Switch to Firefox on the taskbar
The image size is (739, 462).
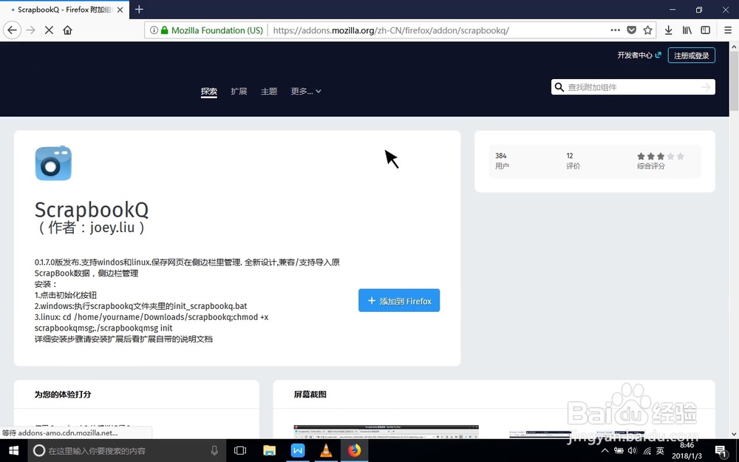pyautogui.click(x=355, y=451)
